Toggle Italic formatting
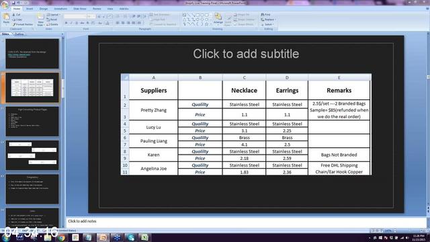Image resolution: width=430 pixels, height=242 pixels. tap(71, 23)
